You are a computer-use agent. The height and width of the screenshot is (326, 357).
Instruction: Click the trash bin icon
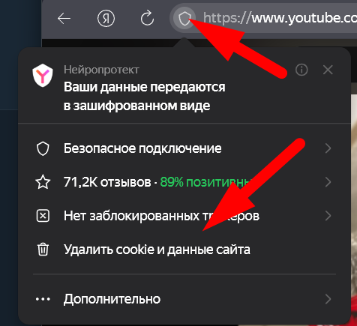tap(43, 250)
